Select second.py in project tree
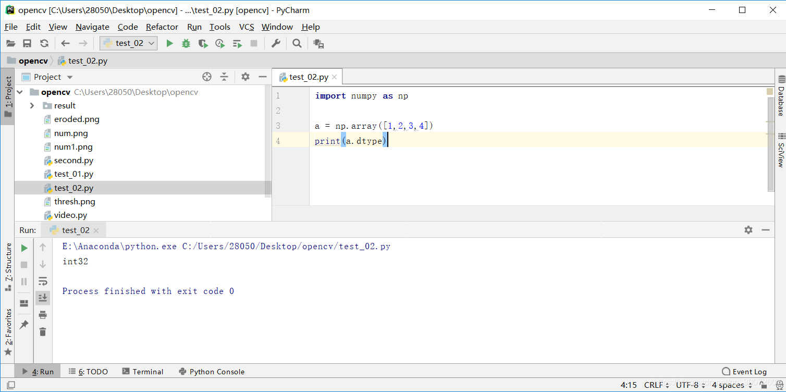The width and height of the screenshot is (786, 392). coord(68,161)
